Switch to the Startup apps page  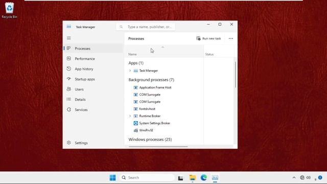pos(85,79)
